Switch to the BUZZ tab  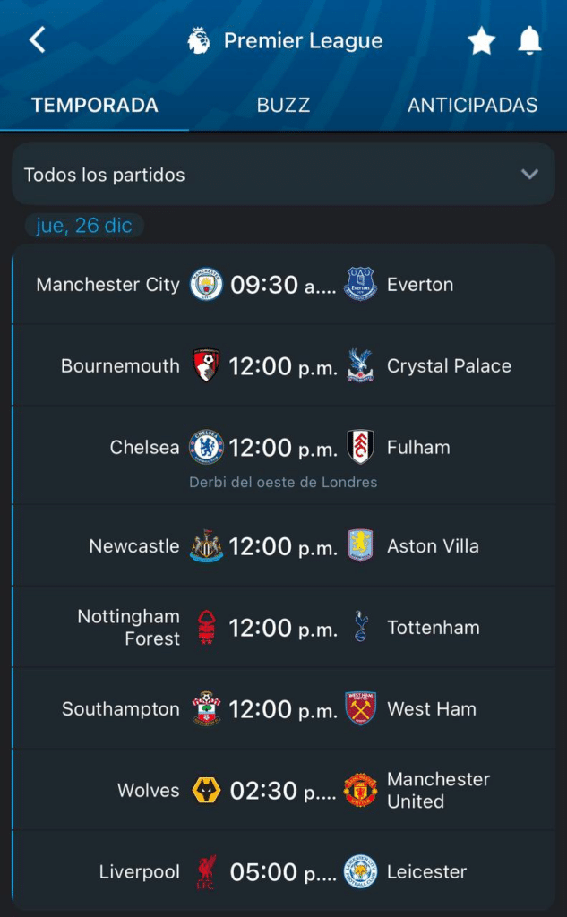pyautogui.click(x=283, y=105)
